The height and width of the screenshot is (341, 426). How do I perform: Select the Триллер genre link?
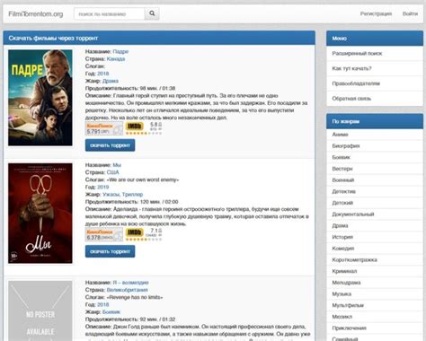pos(132,195)
